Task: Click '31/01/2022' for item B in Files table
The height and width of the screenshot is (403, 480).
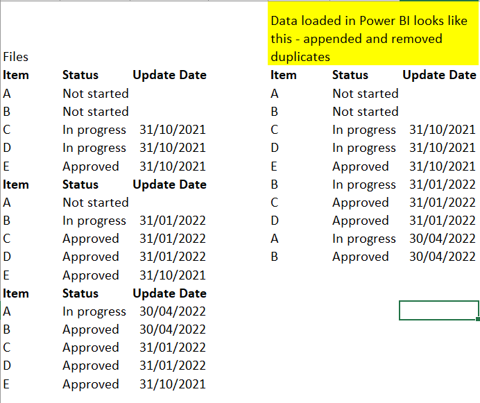Action: tap(173, 221)
